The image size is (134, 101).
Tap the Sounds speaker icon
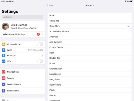[4, 78]
